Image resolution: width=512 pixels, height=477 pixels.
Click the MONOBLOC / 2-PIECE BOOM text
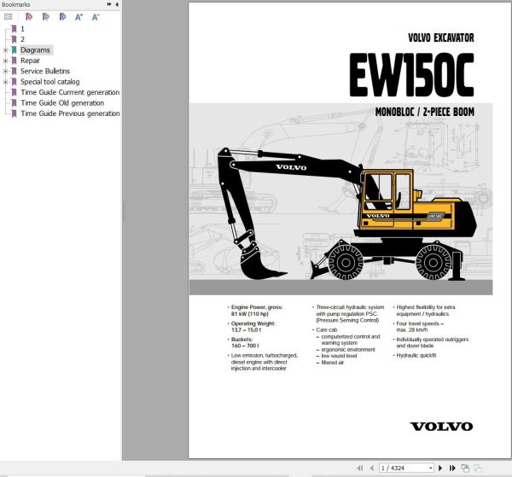point(424,112)
